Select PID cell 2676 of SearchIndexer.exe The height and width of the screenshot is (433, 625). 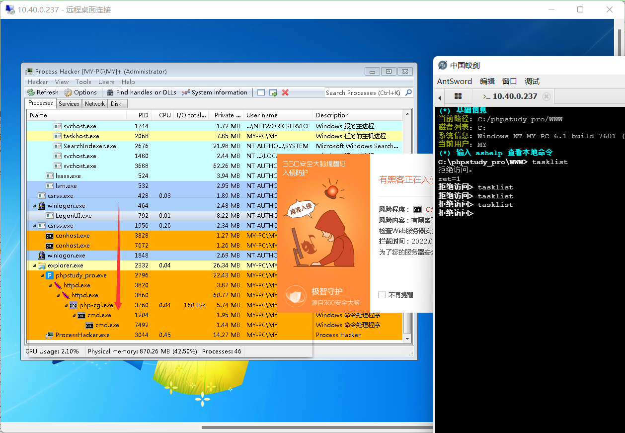coord(141,146)
